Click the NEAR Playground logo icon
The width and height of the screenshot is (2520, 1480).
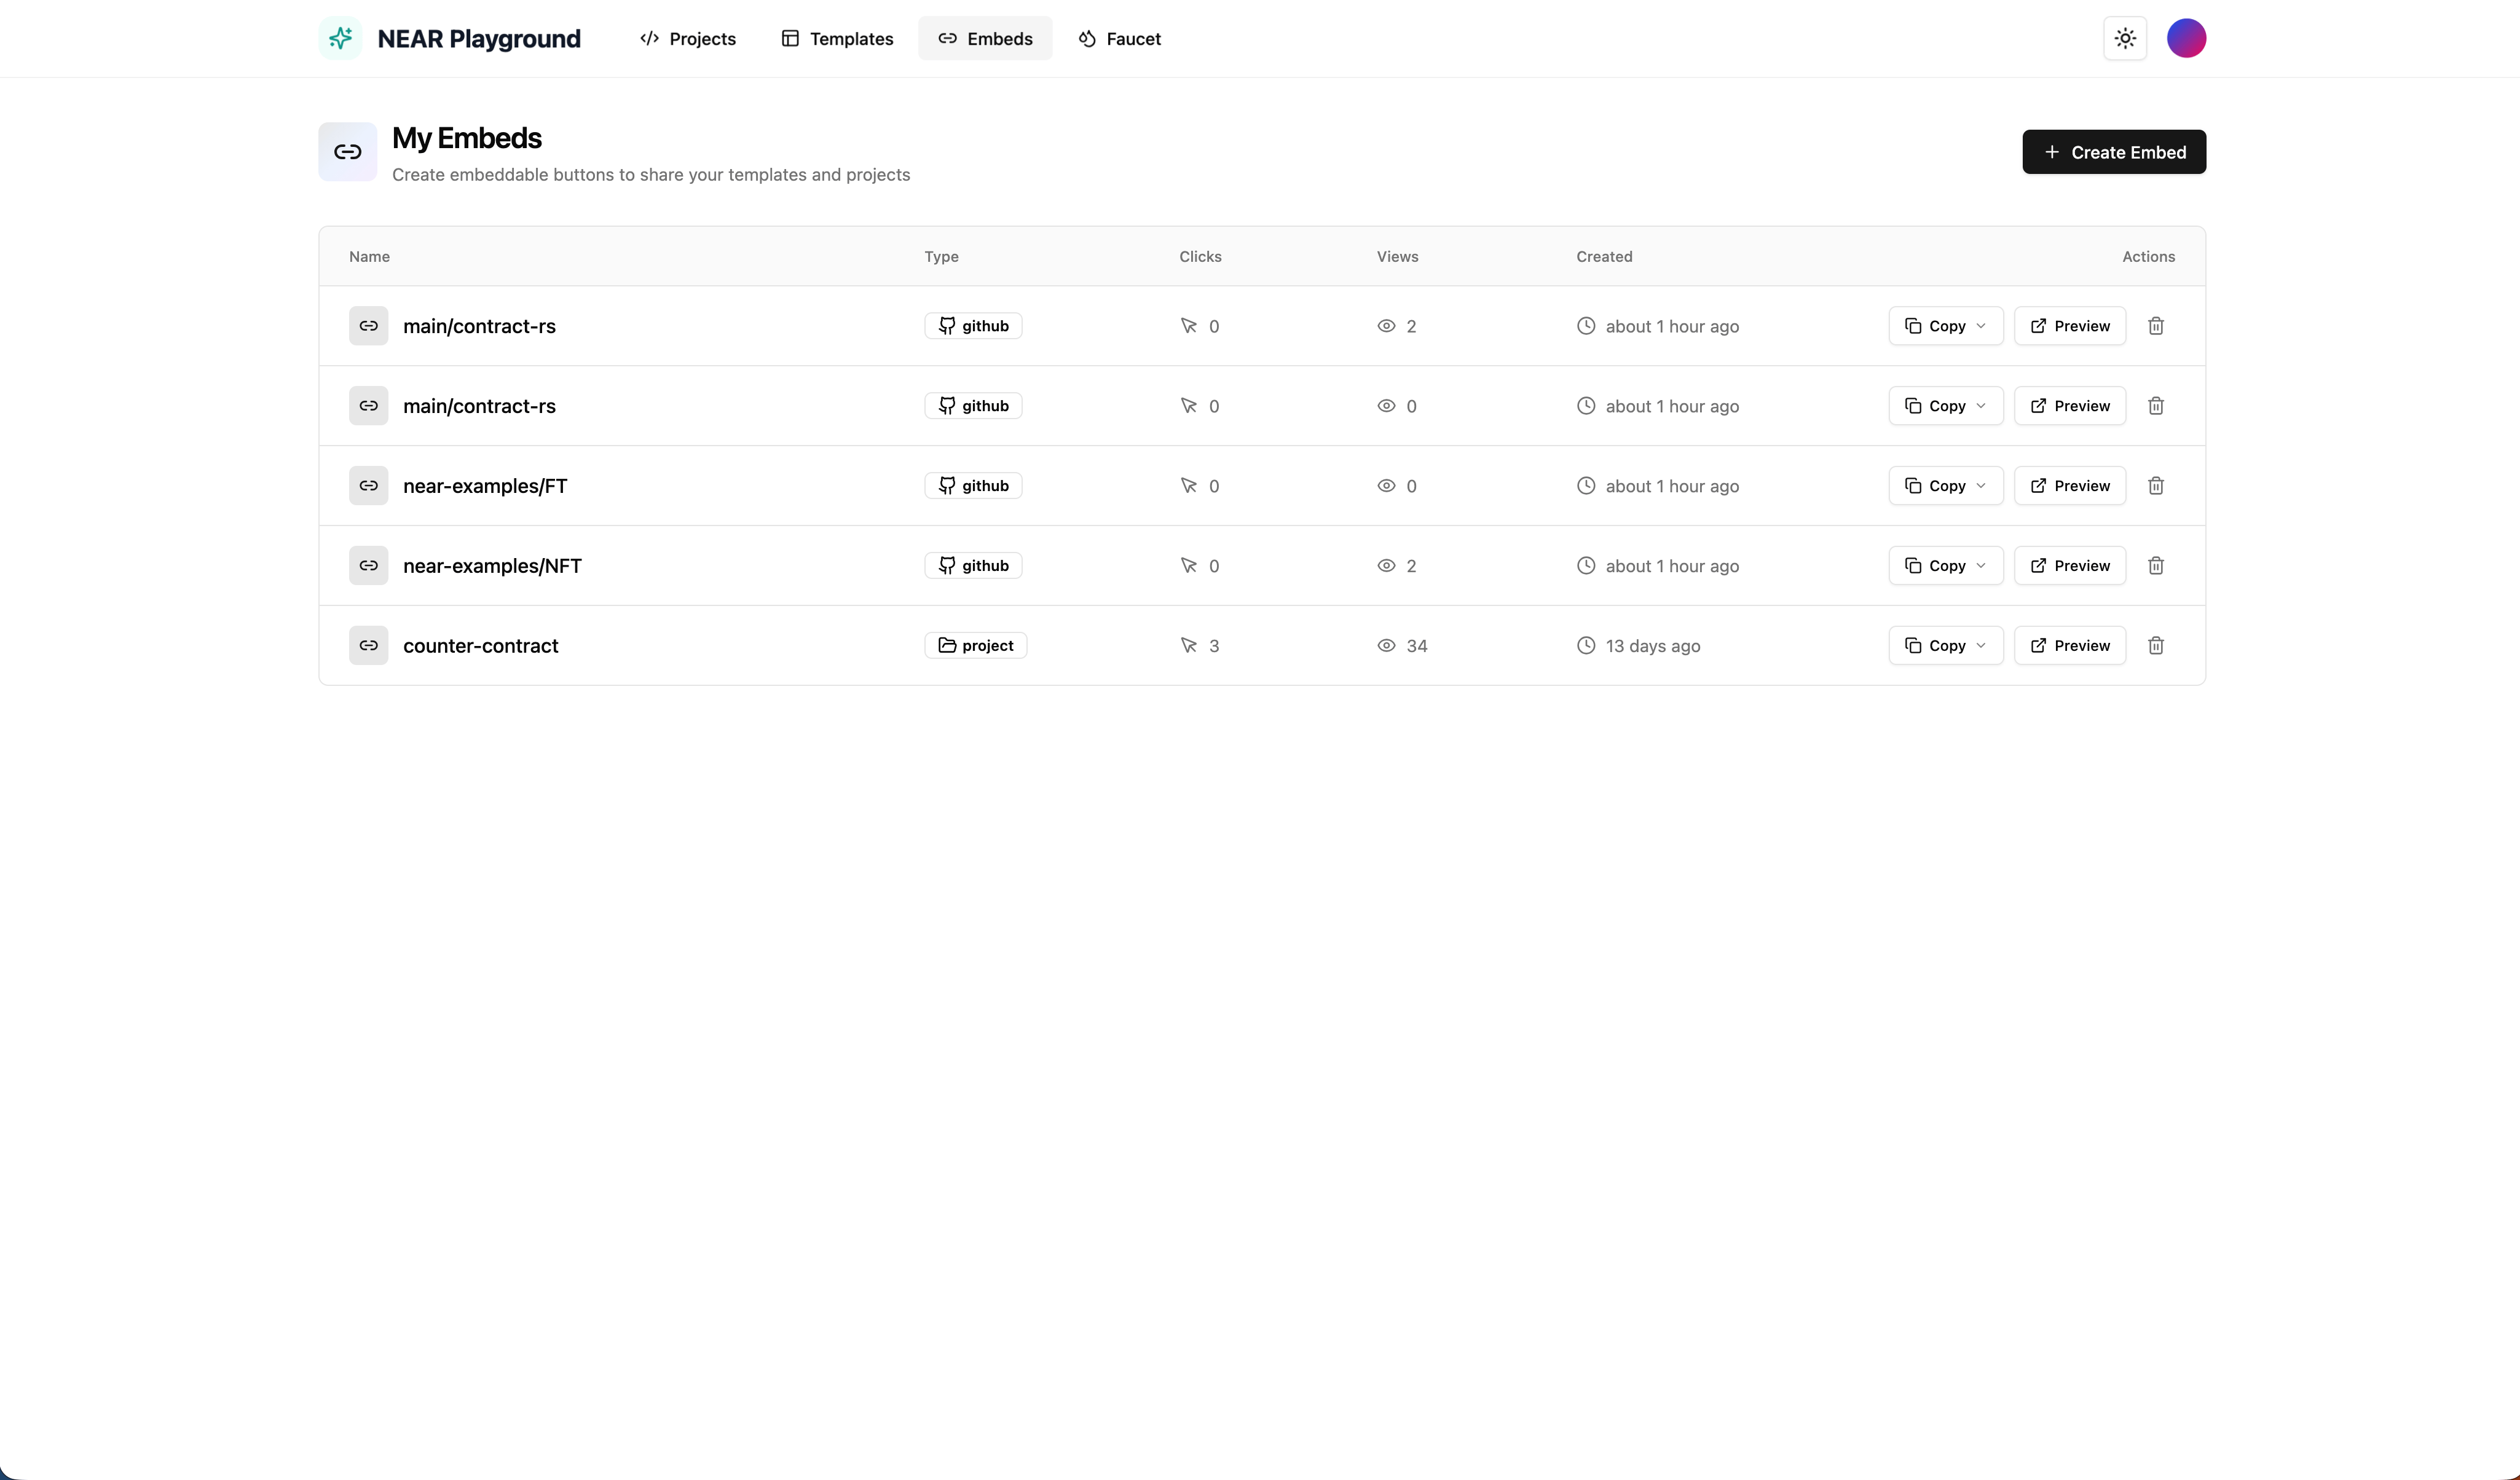coord(340,38)
